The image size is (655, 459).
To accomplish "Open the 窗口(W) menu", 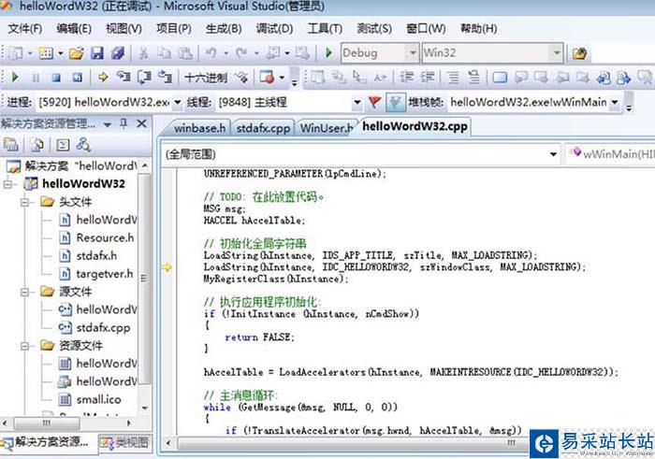I will pos(426,29).
